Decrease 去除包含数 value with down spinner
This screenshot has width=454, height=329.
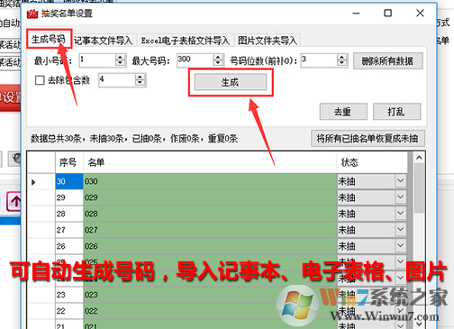coord(140,83)
